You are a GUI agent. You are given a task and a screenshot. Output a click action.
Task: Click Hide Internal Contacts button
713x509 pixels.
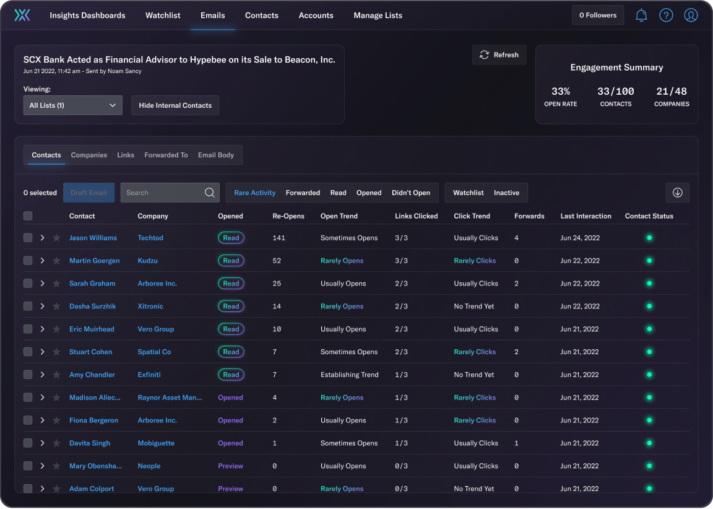tap(175, 105)
